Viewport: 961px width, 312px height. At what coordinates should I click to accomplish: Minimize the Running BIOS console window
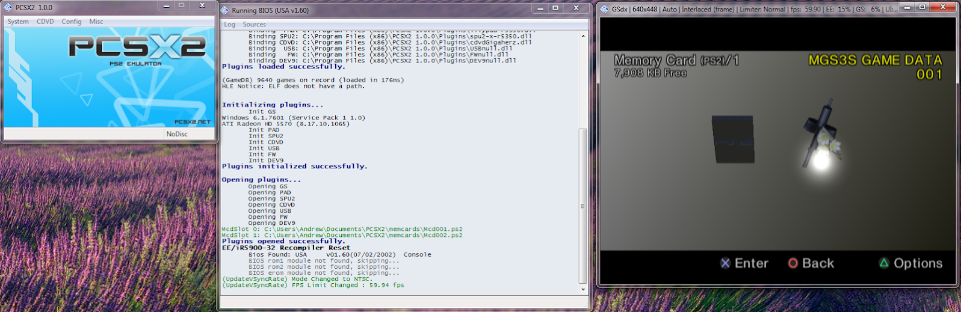click(x=540, y=8)
